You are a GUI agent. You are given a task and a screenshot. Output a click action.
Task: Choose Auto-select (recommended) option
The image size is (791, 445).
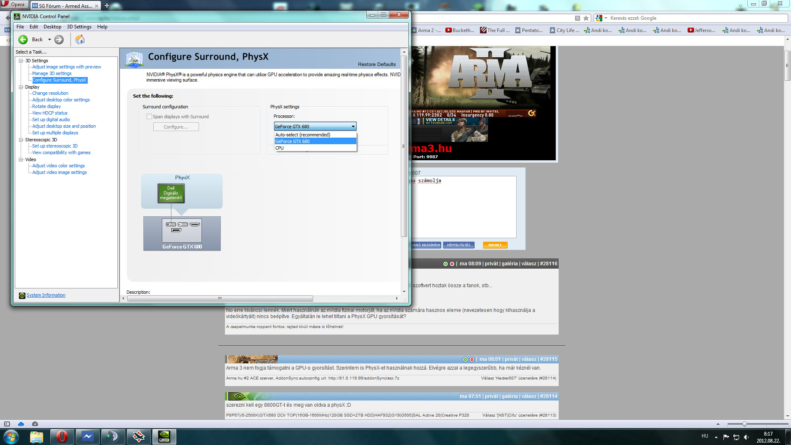pos(303,135)
